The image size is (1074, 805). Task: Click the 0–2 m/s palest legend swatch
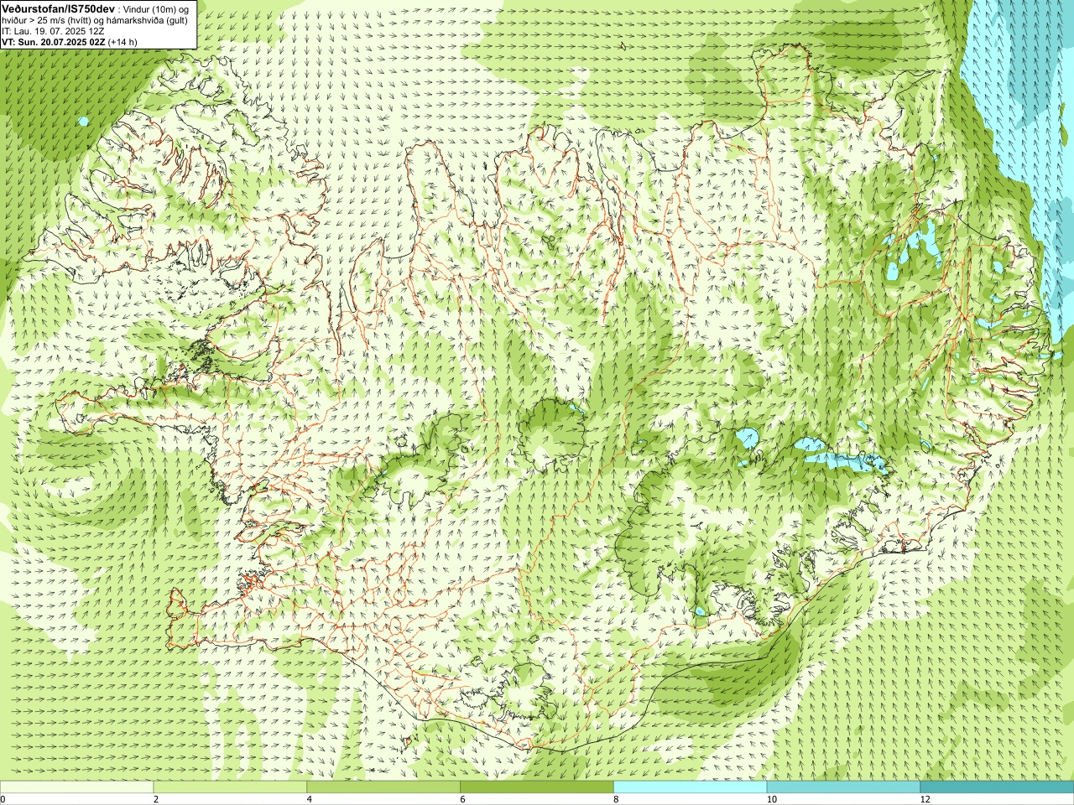point(76,787)
